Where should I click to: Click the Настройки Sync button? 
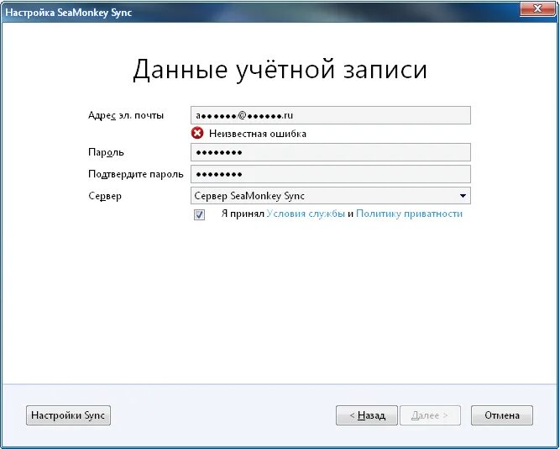click(x=68, y=415)
